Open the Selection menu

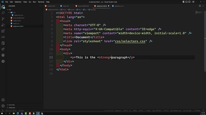[x=18, y=2]
